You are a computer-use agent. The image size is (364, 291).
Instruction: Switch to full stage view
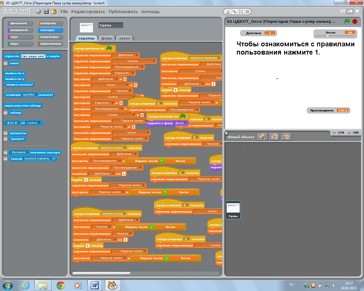[x=350, y=12]
